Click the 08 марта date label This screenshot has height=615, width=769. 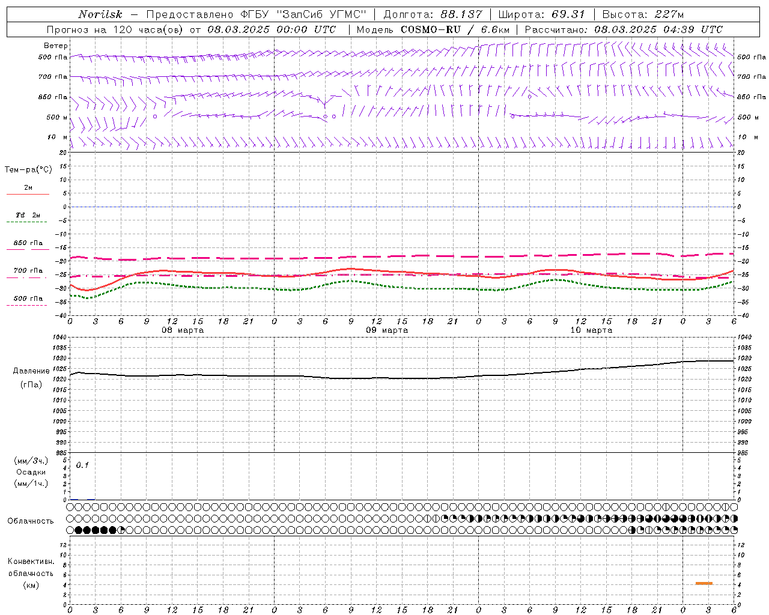[x=183, y=330]
